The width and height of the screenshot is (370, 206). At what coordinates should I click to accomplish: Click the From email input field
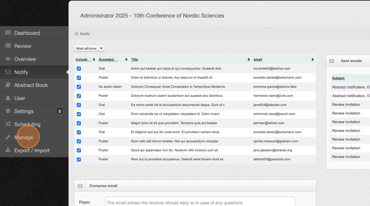[200, 202]
